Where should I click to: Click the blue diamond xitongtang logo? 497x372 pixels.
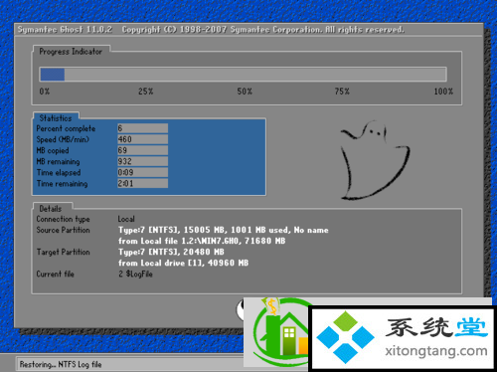[x=345, y=337]
